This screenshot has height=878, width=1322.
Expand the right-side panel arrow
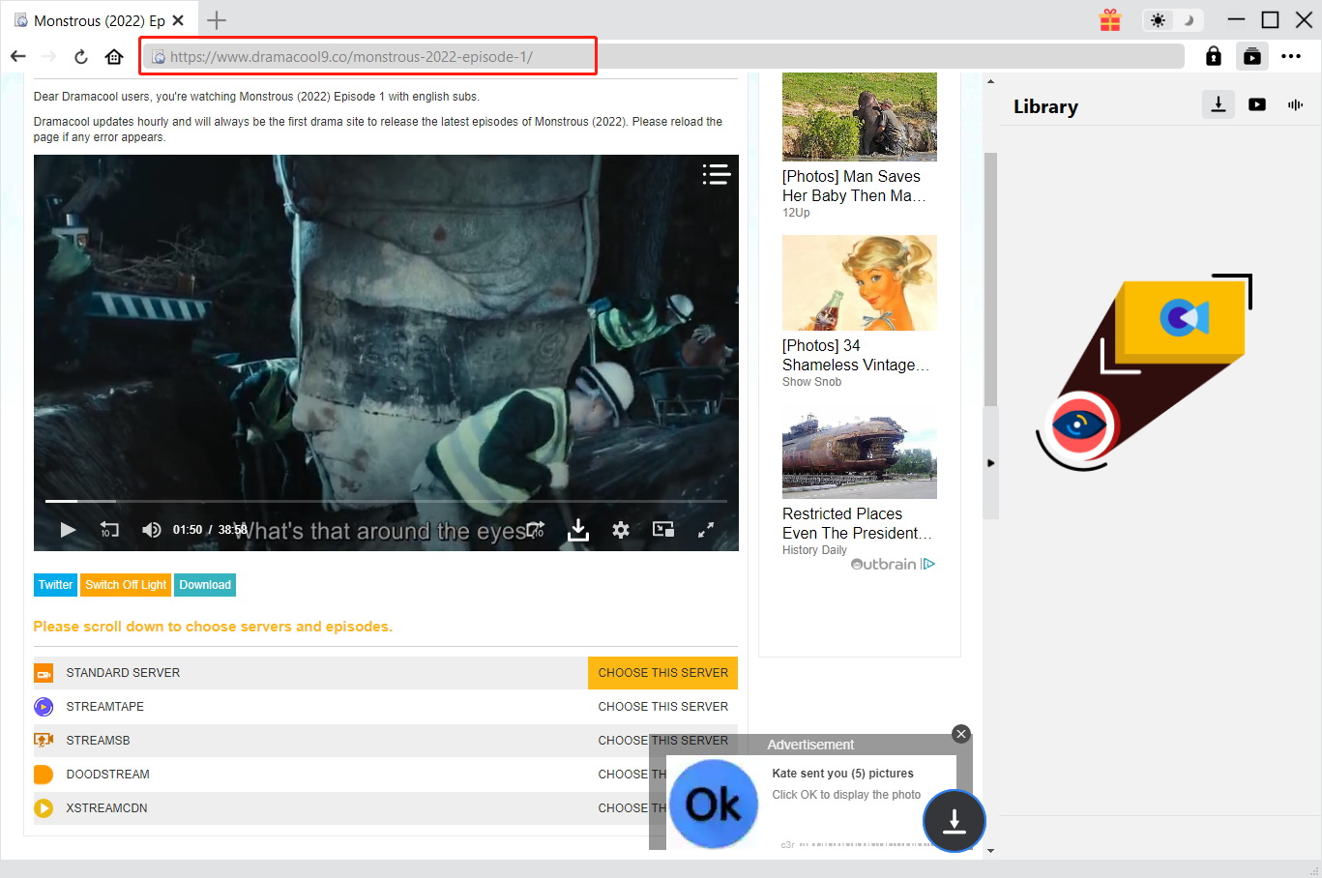tap(990, 462)
